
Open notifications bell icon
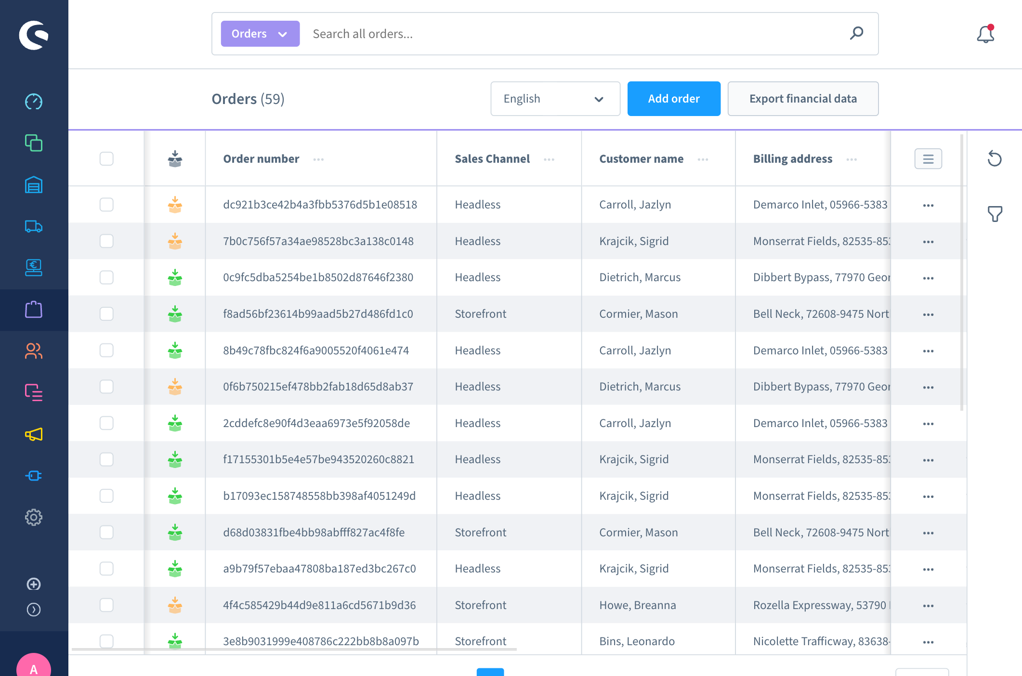[x=985, y=34]
